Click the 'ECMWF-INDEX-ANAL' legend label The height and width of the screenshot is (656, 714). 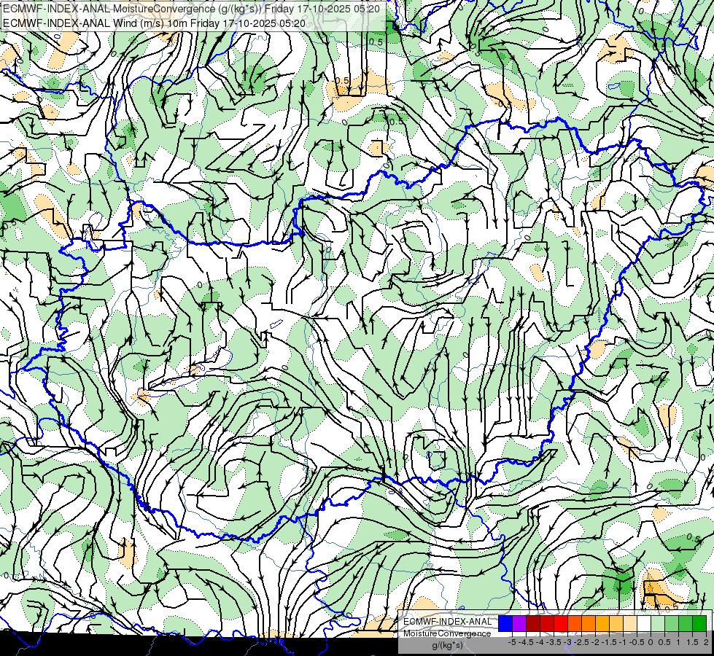point(447,622)
